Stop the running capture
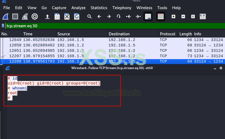Image resolution: width=225 pixels, height=139 pixels. (15, 16)
